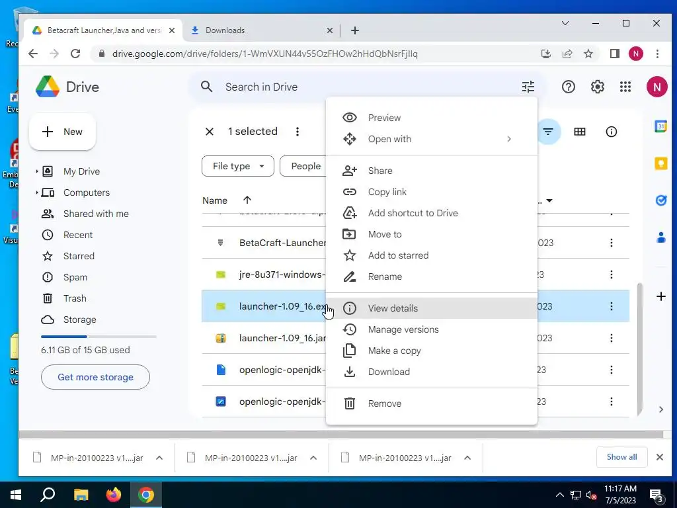Open Google Calendar side panel icon
This screenshot has height=508, width=677.
660,126
